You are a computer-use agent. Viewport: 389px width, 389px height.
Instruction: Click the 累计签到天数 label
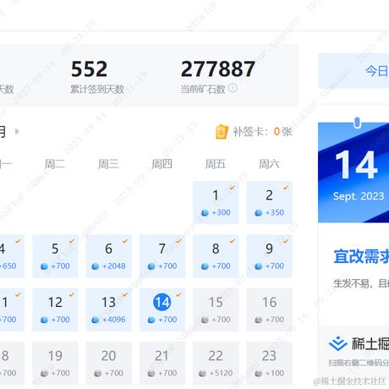97,90
